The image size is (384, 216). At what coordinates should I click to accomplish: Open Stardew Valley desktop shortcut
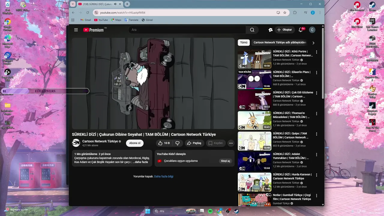[372, 92]
